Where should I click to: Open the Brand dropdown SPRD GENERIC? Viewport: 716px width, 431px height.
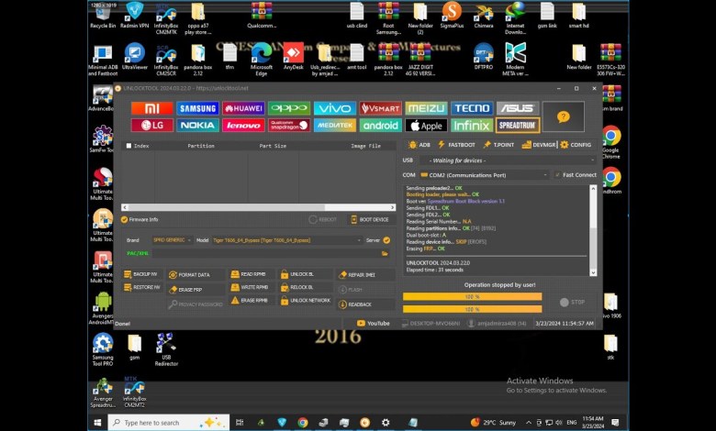click(x=173, y=240)
